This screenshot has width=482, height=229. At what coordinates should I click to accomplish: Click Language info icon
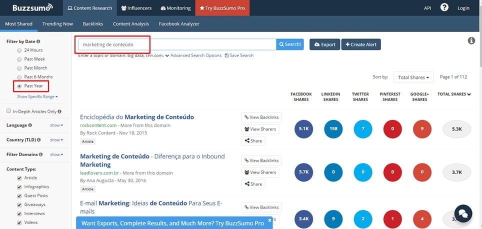pos(30,125)
